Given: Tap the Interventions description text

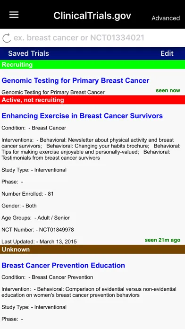Looking at the screenshot, I should click(x=91, y=149).
